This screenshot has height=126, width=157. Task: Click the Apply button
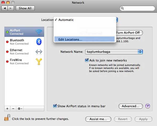tap(143, 119)
